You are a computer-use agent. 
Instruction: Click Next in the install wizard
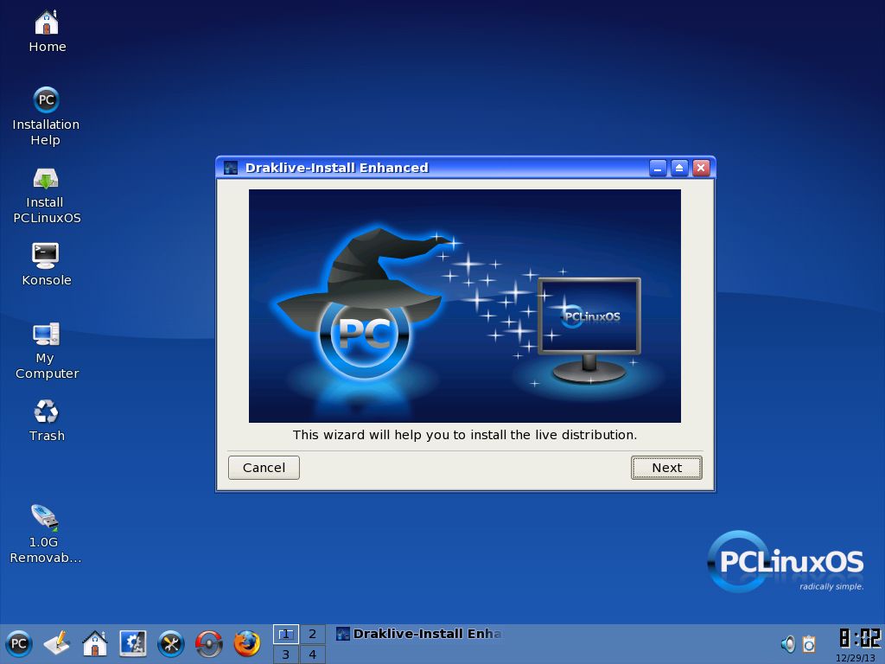pyautogui.click(x=666, y=468)
